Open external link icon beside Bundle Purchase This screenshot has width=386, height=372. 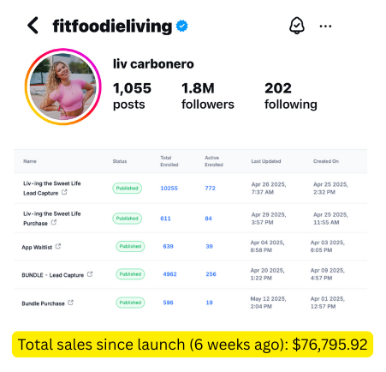(x=70, y=303)
